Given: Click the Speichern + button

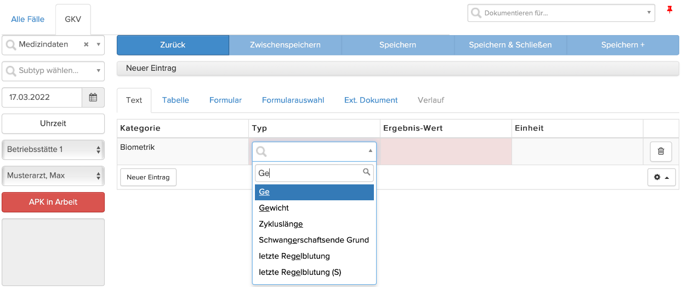Looking at the screenshot, I should (x=623, y=45).
